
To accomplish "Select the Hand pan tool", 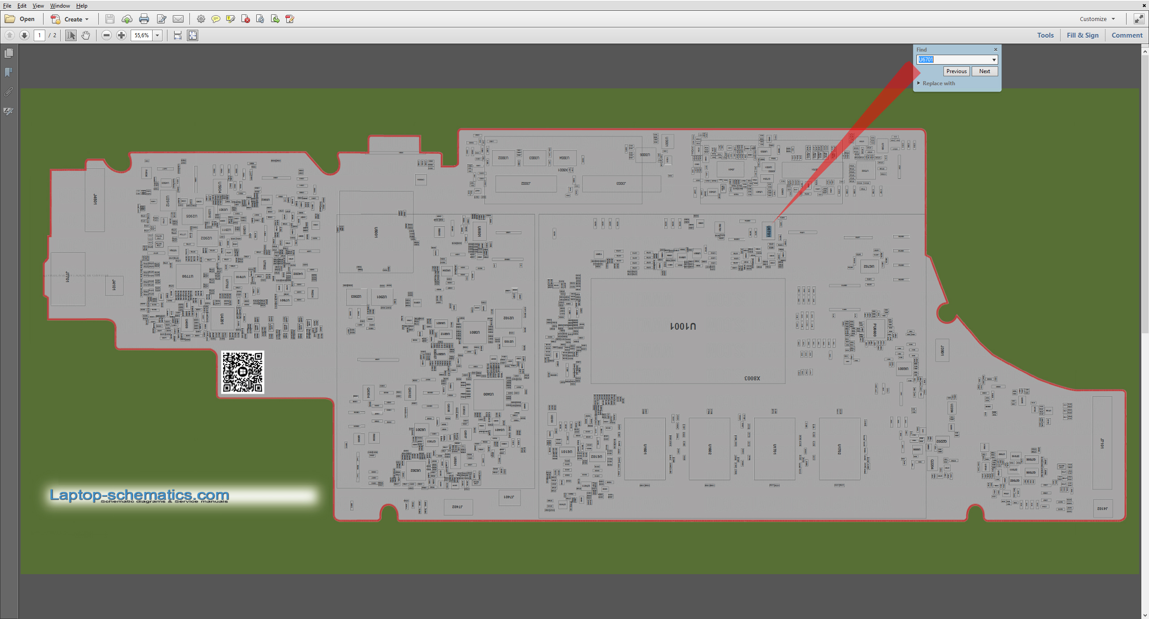I will tap(86, 35).
